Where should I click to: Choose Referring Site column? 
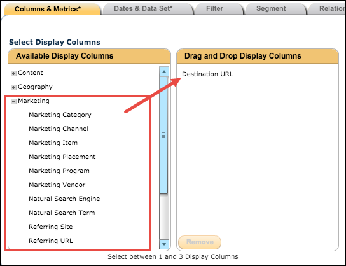pyautogui.click(x=51, y=227)
